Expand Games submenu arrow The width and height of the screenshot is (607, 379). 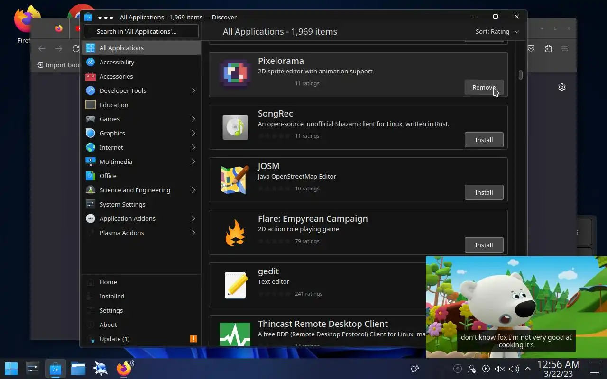193,119
